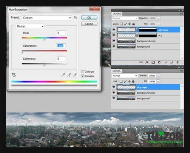This screenshot has width=190, height=153.
Task: Close the Hue/Saturation dialog with red X
Action: coord(95,9)
